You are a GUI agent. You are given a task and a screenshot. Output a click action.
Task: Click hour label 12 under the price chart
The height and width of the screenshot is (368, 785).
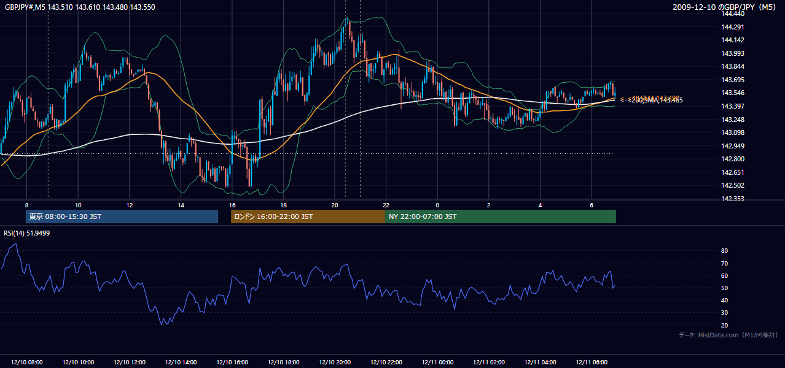130,205
